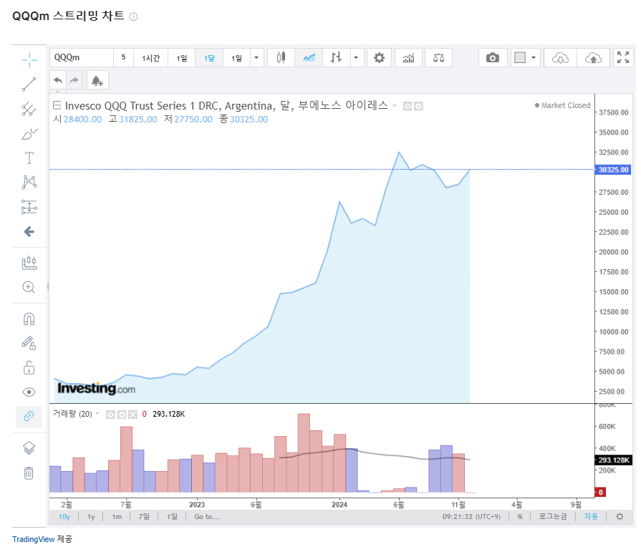Image resolution: width=641 pixels, height=547 pixels.
Task: Hide the 거래량 indicator with its eye toggle
Action: 110,414
